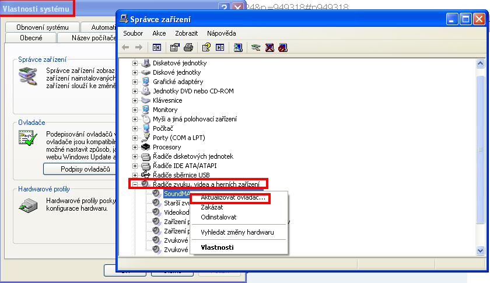
Task: Toggle the show/hide action pane toolbar icon
Action: pos(220,47)
